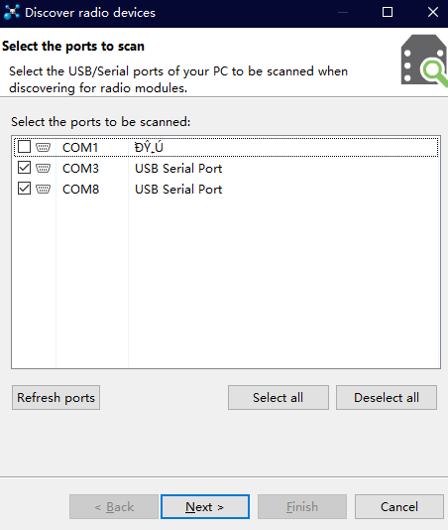
Task: Select the COM1 row label
Action: click(x=80, y=148)
